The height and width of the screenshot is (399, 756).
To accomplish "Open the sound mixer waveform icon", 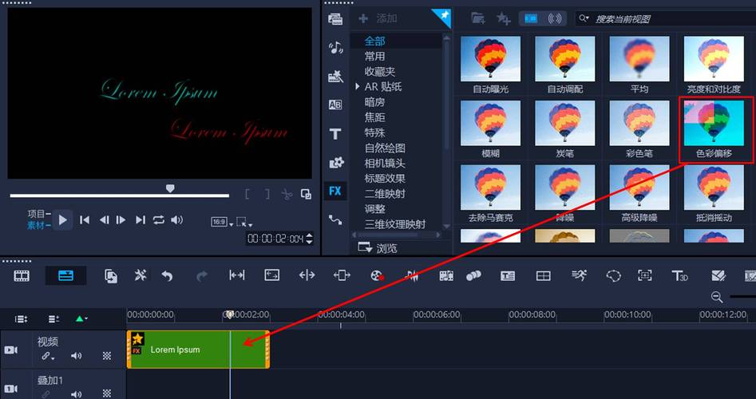I will click(411, 275).
